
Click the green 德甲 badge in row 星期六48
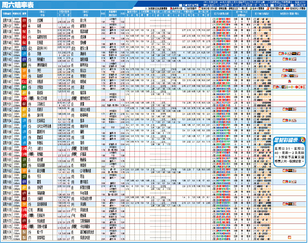point(24,87)
